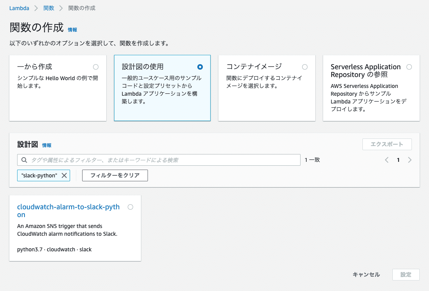The width and height of the screenshot is (429, 291).
Task: Click the 情報 link next to 設計図
Action: click(x=47, y=145)
